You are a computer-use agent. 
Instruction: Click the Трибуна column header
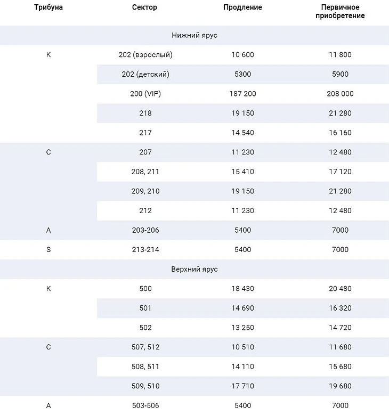pos(48,7)
